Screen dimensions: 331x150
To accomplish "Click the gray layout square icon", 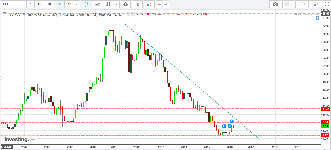I will tap(287, 4).
